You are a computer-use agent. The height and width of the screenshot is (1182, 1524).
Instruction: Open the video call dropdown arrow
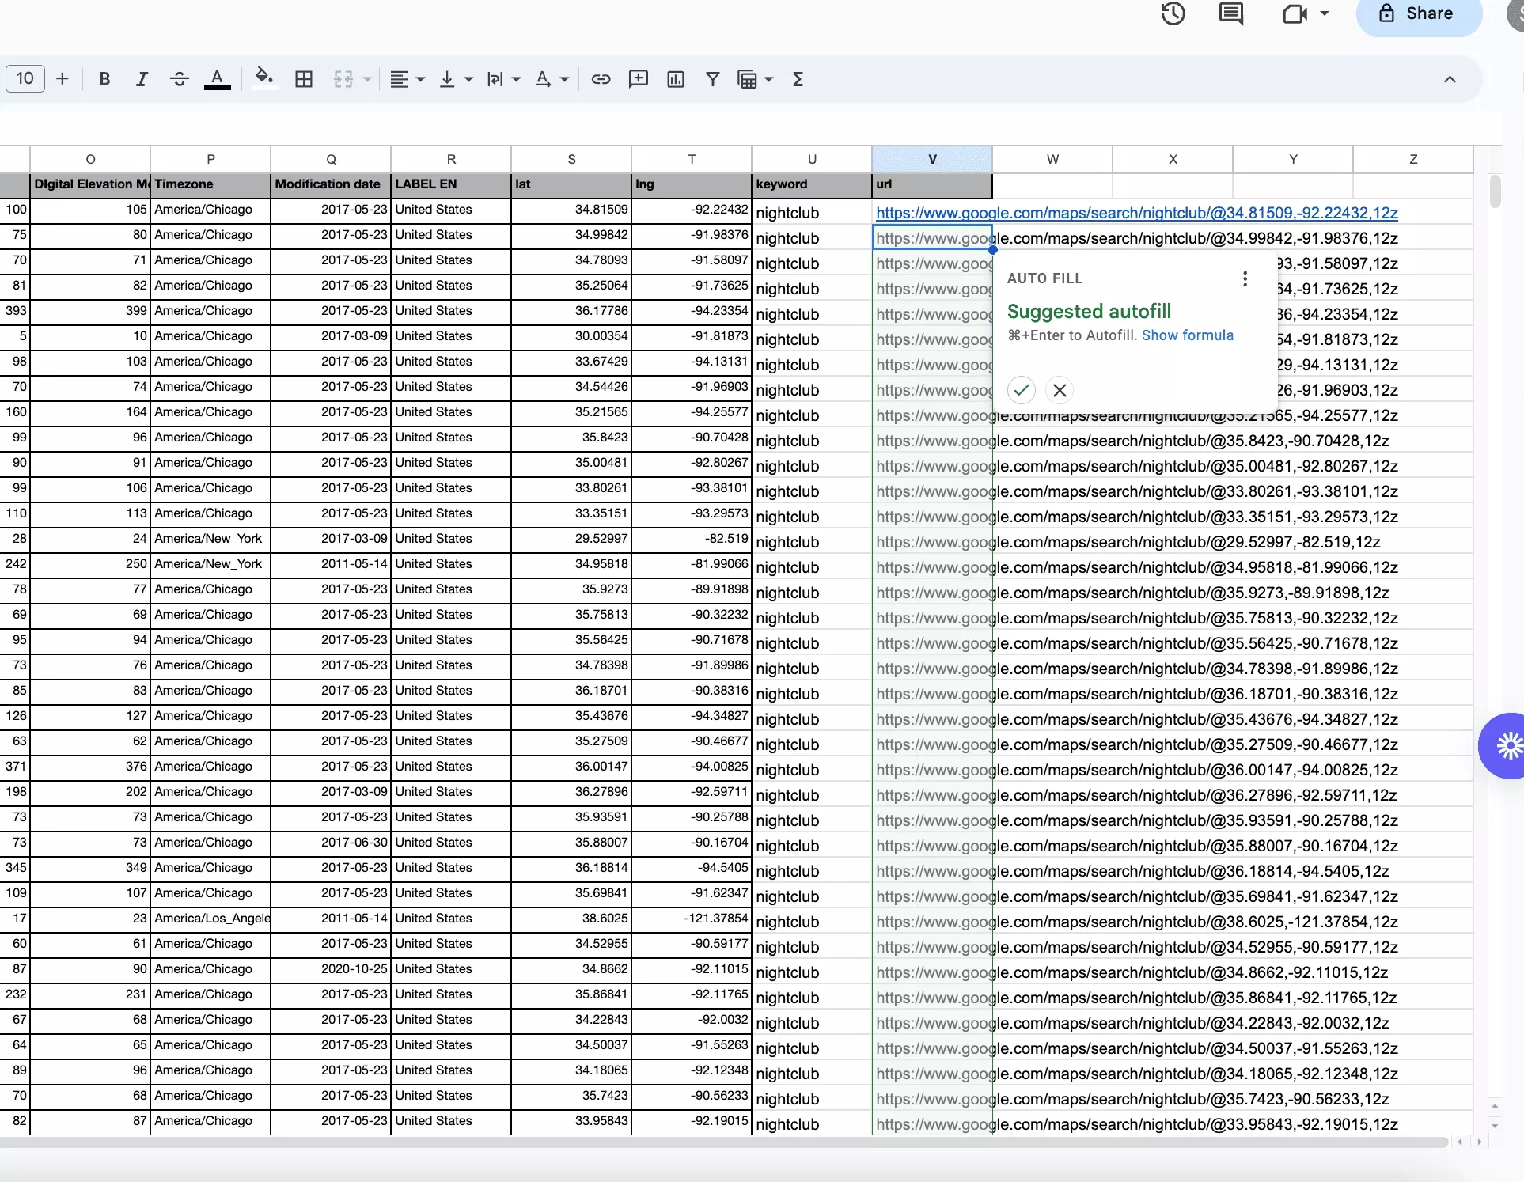1325,13
